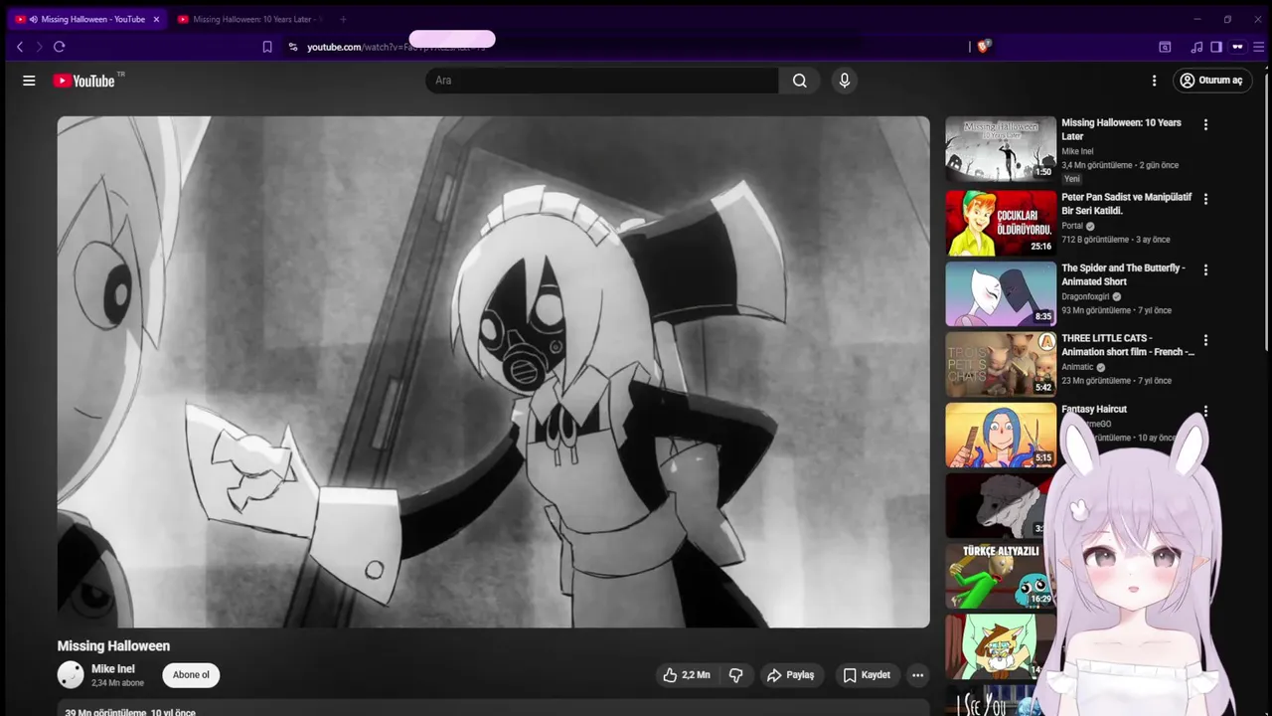Expand the 39 Mn görüntüleme description box
The height and width of the screenshot is (716, 1272).
click(x=493, y=708)
